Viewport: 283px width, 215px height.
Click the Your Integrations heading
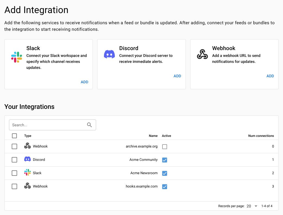pyautogui.click(x=29, y=107)
